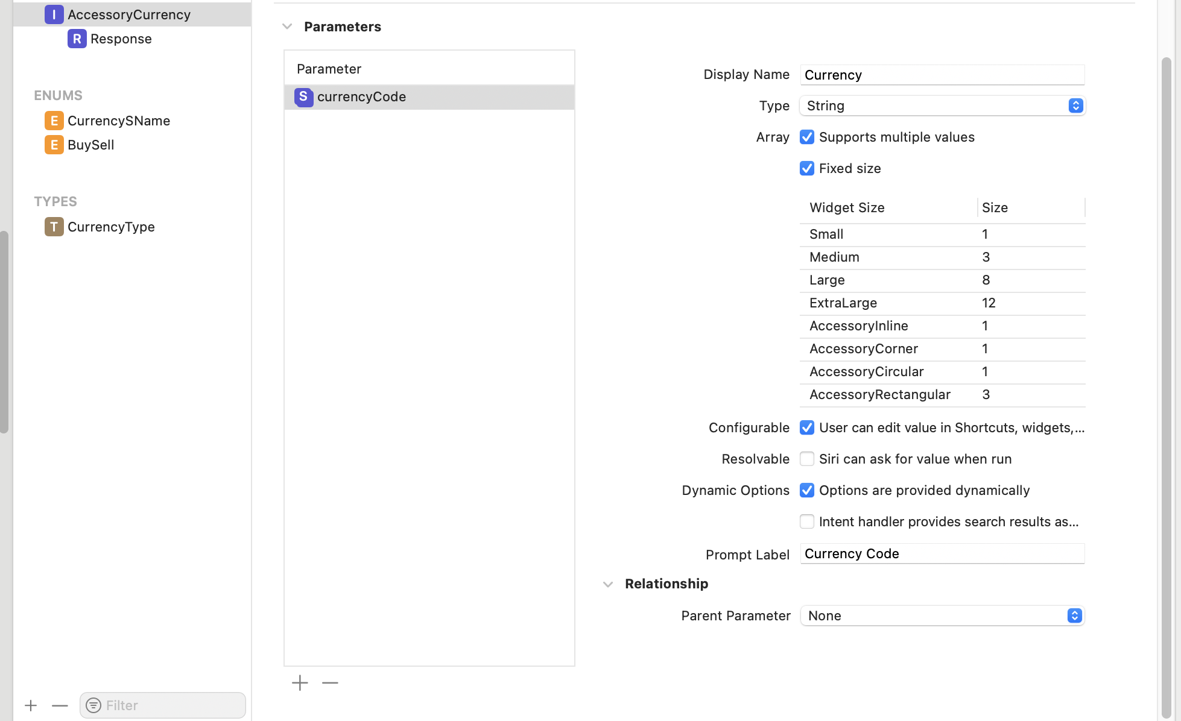Remove parameter with minus button
Viewport: 1181px width, 721px height.
pos(330,682)
